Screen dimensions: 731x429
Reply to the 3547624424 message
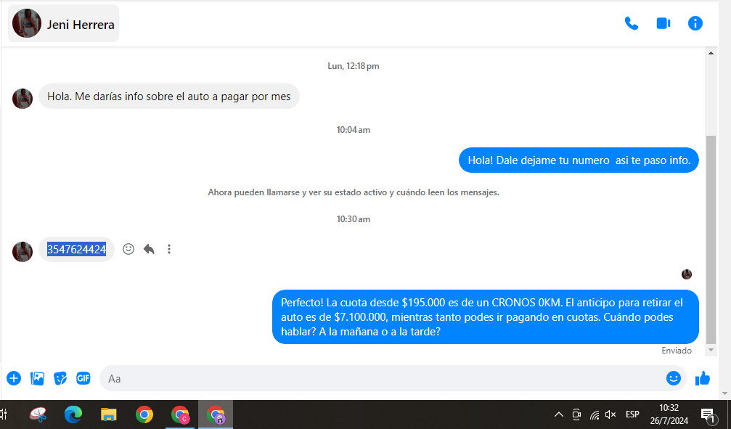[149, 249]
